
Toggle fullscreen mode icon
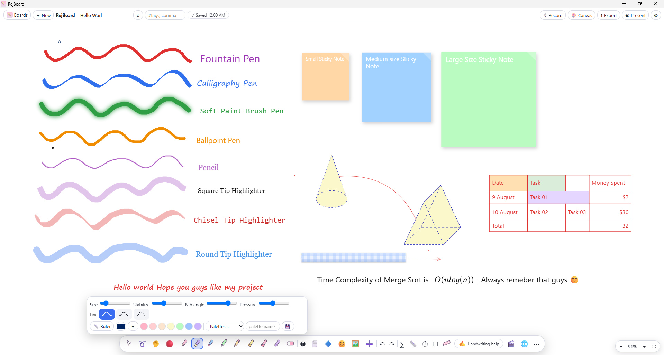pyautogui.click(x=654, y=346)
